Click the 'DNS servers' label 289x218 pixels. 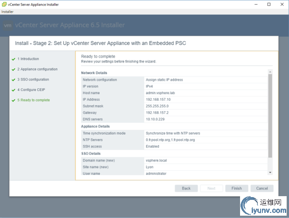92,119
